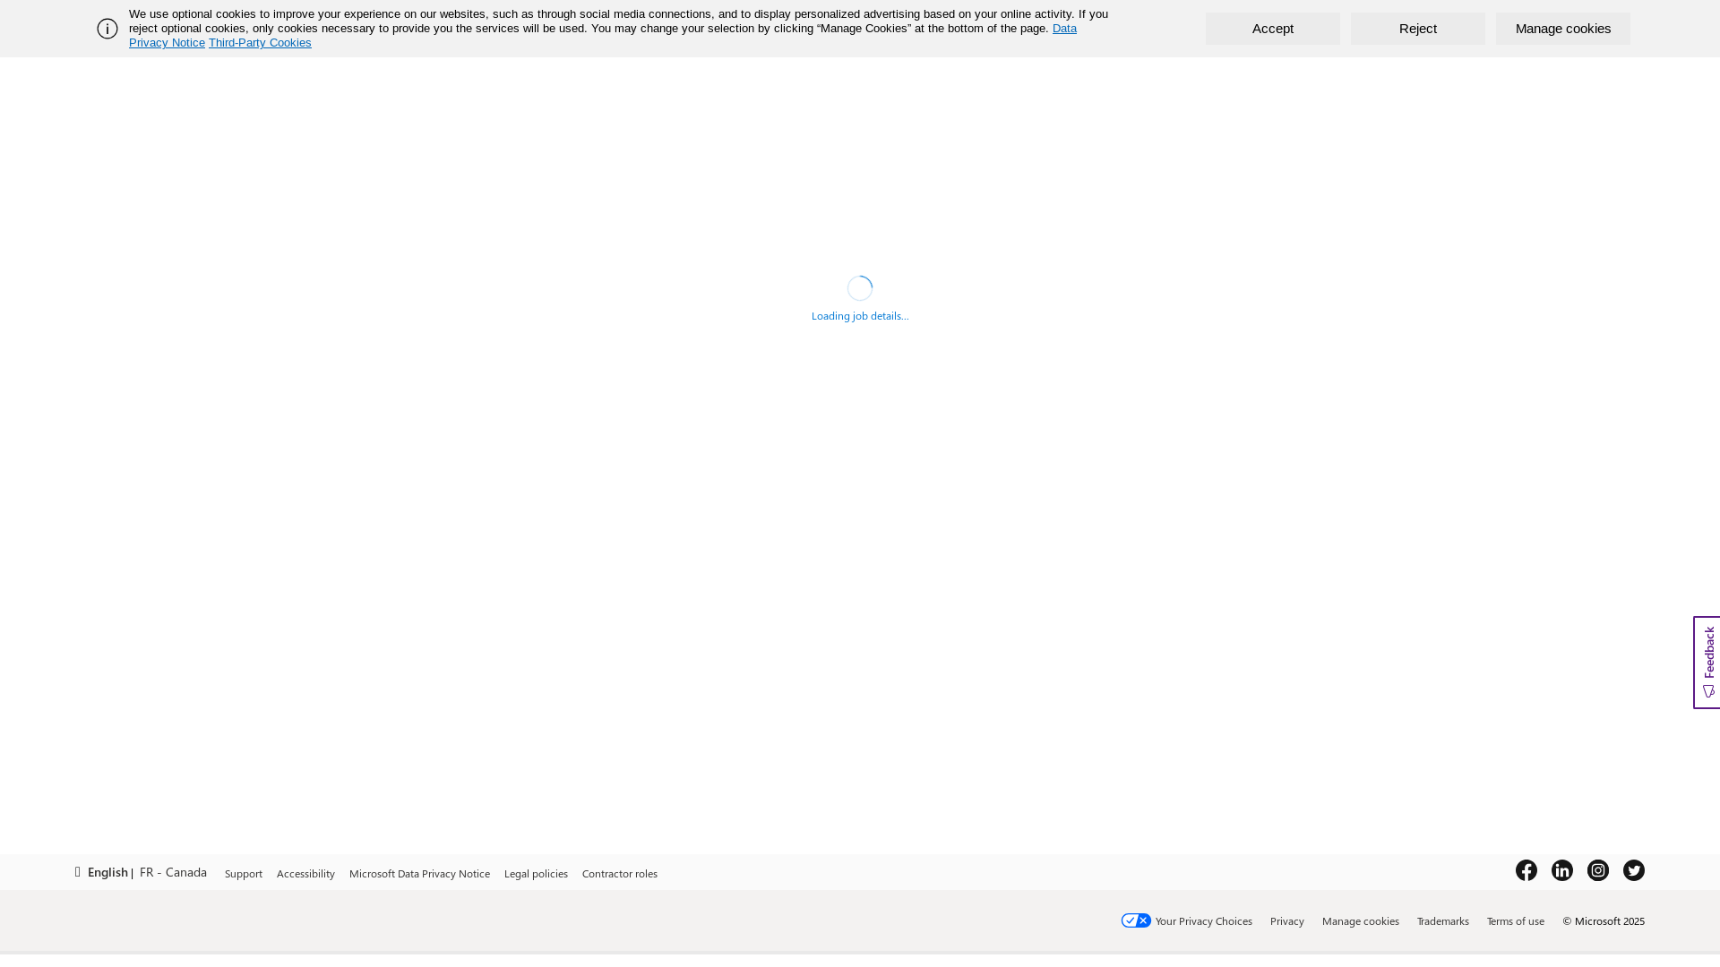Select English language

(107, 872)
